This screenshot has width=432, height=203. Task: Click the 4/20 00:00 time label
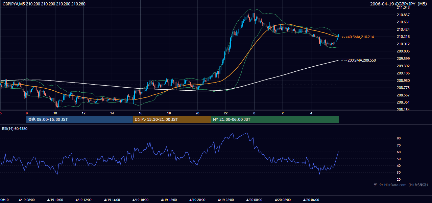[254, 200]
